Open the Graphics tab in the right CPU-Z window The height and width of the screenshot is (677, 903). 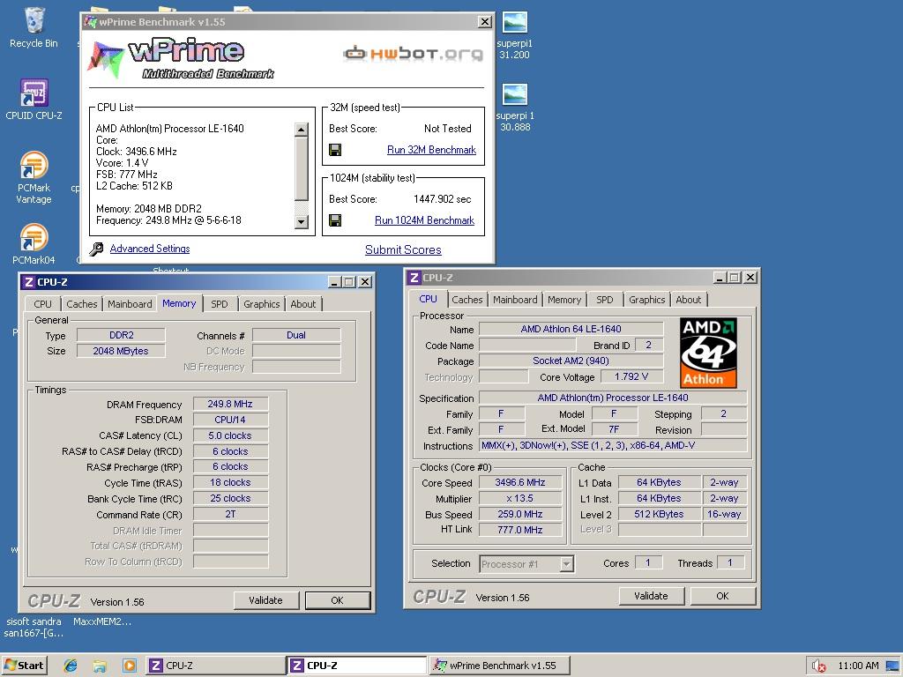(x=646, y=300)
